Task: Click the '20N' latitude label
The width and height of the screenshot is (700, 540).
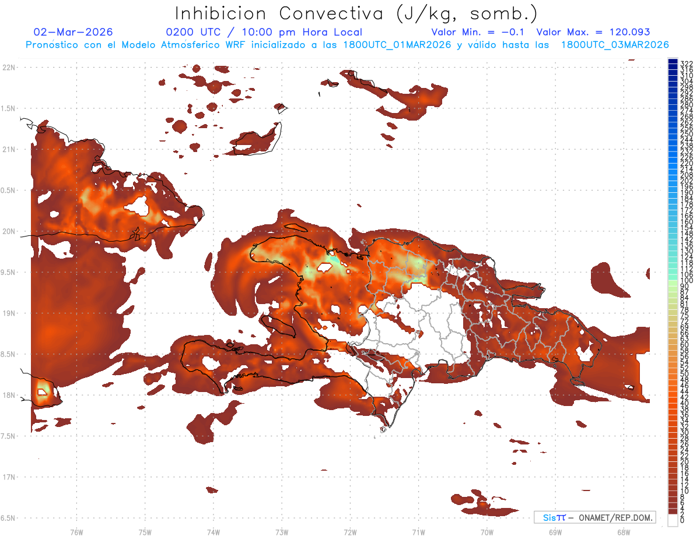Action: [9, 231]
